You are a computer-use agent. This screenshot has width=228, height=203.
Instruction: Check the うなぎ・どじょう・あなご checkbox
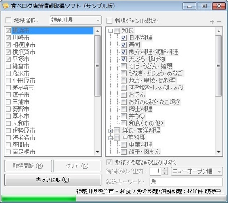[124, 73]
